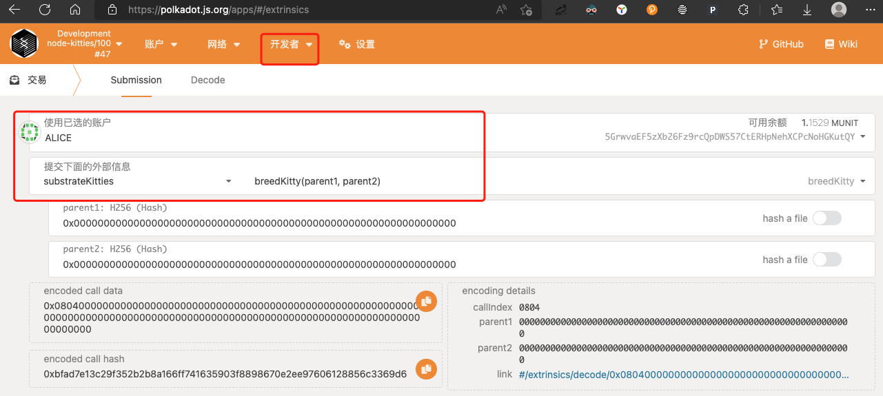883x396 pixels.
Task: Open the favorites list icon
Action: click(x=777, y=10)
